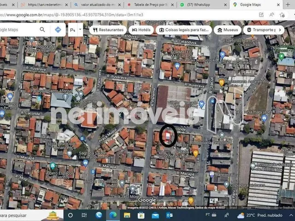Expand the Pt language dropdown arrow
The image size is (295, 221).
(80, 29)
